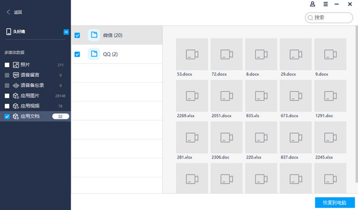Click the back arrow icon
This screenshot has height=210, width=358.
point(8,12)
